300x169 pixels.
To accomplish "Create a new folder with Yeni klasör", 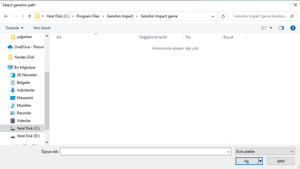I will point(42,28).
